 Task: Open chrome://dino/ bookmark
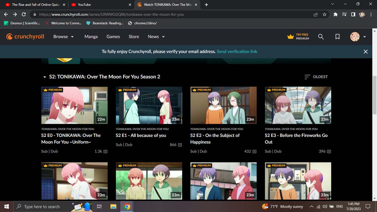(142, 23)
